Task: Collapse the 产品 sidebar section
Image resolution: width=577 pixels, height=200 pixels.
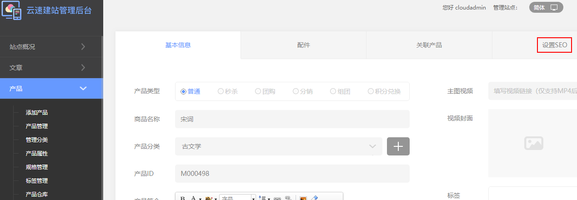Action: tap(51, 89)
